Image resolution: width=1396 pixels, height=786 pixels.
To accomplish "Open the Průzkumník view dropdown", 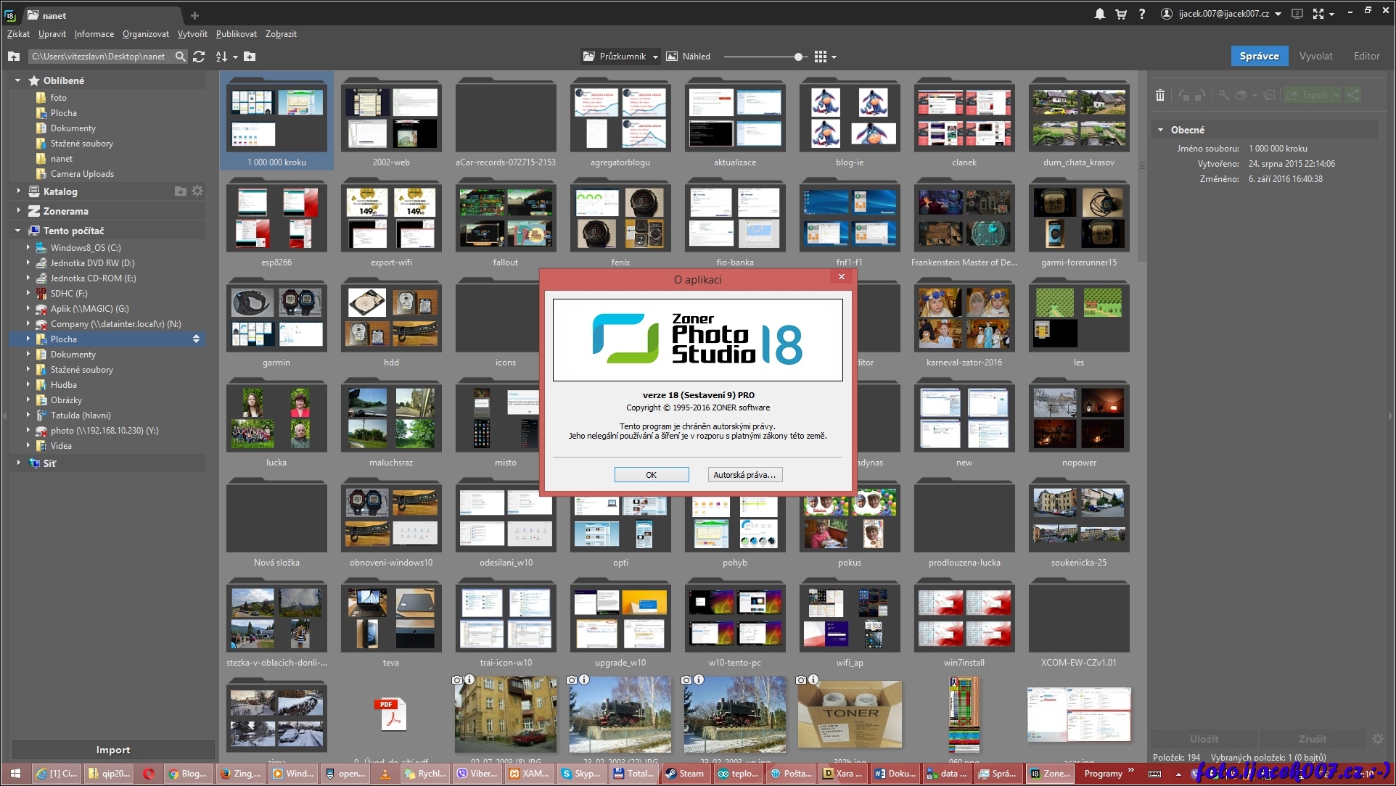I will [x=655, y=57].
